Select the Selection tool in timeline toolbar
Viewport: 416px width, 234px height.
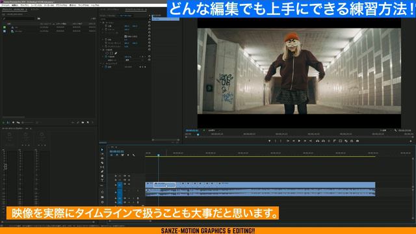tap(102, 149)
